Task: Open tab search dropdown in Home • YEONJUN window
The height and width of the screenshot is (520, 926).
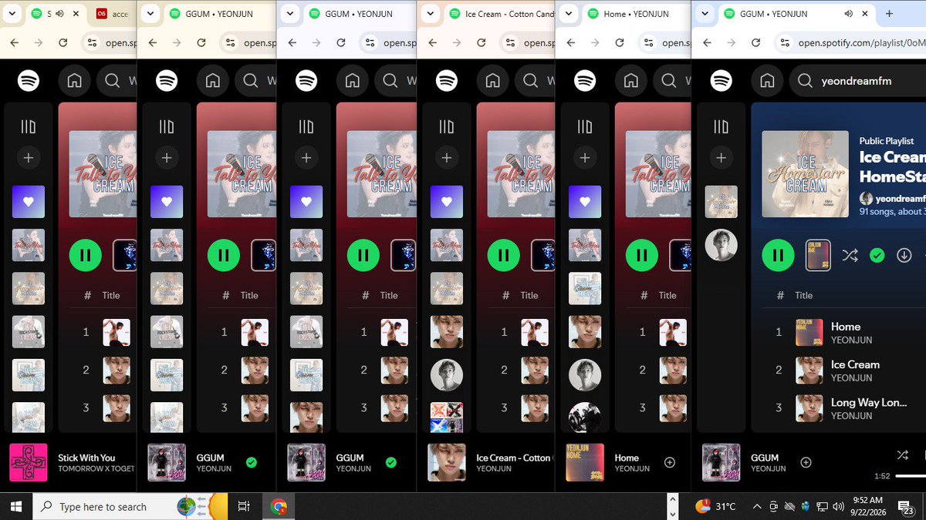Action: pyautogui.click(x=568, y=14)
